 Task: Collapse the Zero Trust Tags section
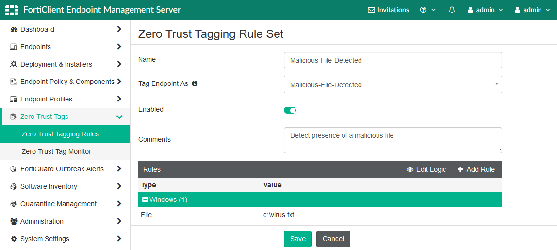[119, 117]
